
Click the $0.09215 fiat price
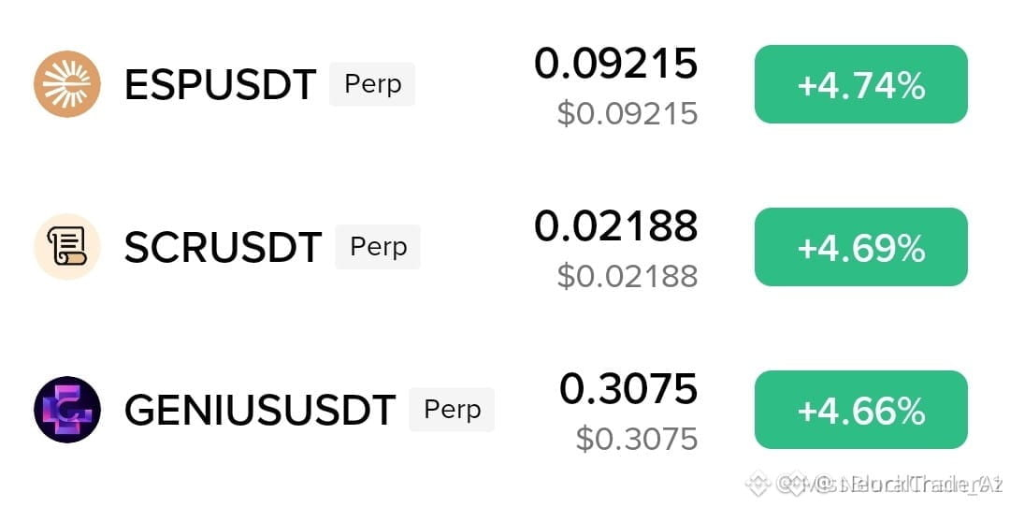[x=628, y=113]
